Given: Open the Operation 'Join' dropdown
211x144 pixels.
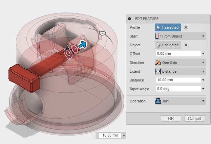Looking at the screenshot, I should tap(180, 101).
